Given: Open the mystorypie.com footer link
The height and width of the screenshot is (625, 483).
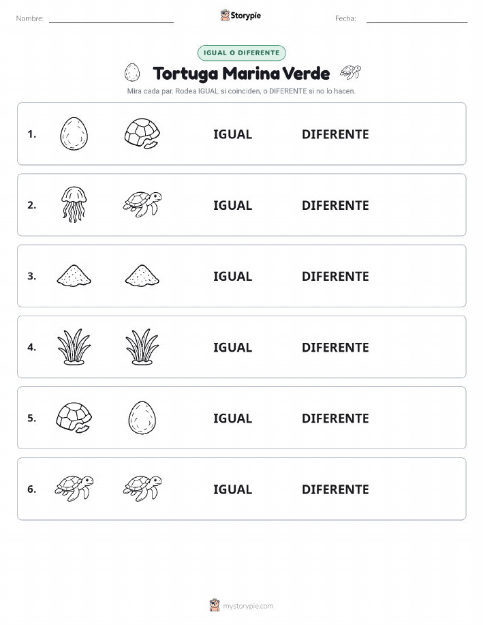Looking at the screenshot, I should pos(241,605).
